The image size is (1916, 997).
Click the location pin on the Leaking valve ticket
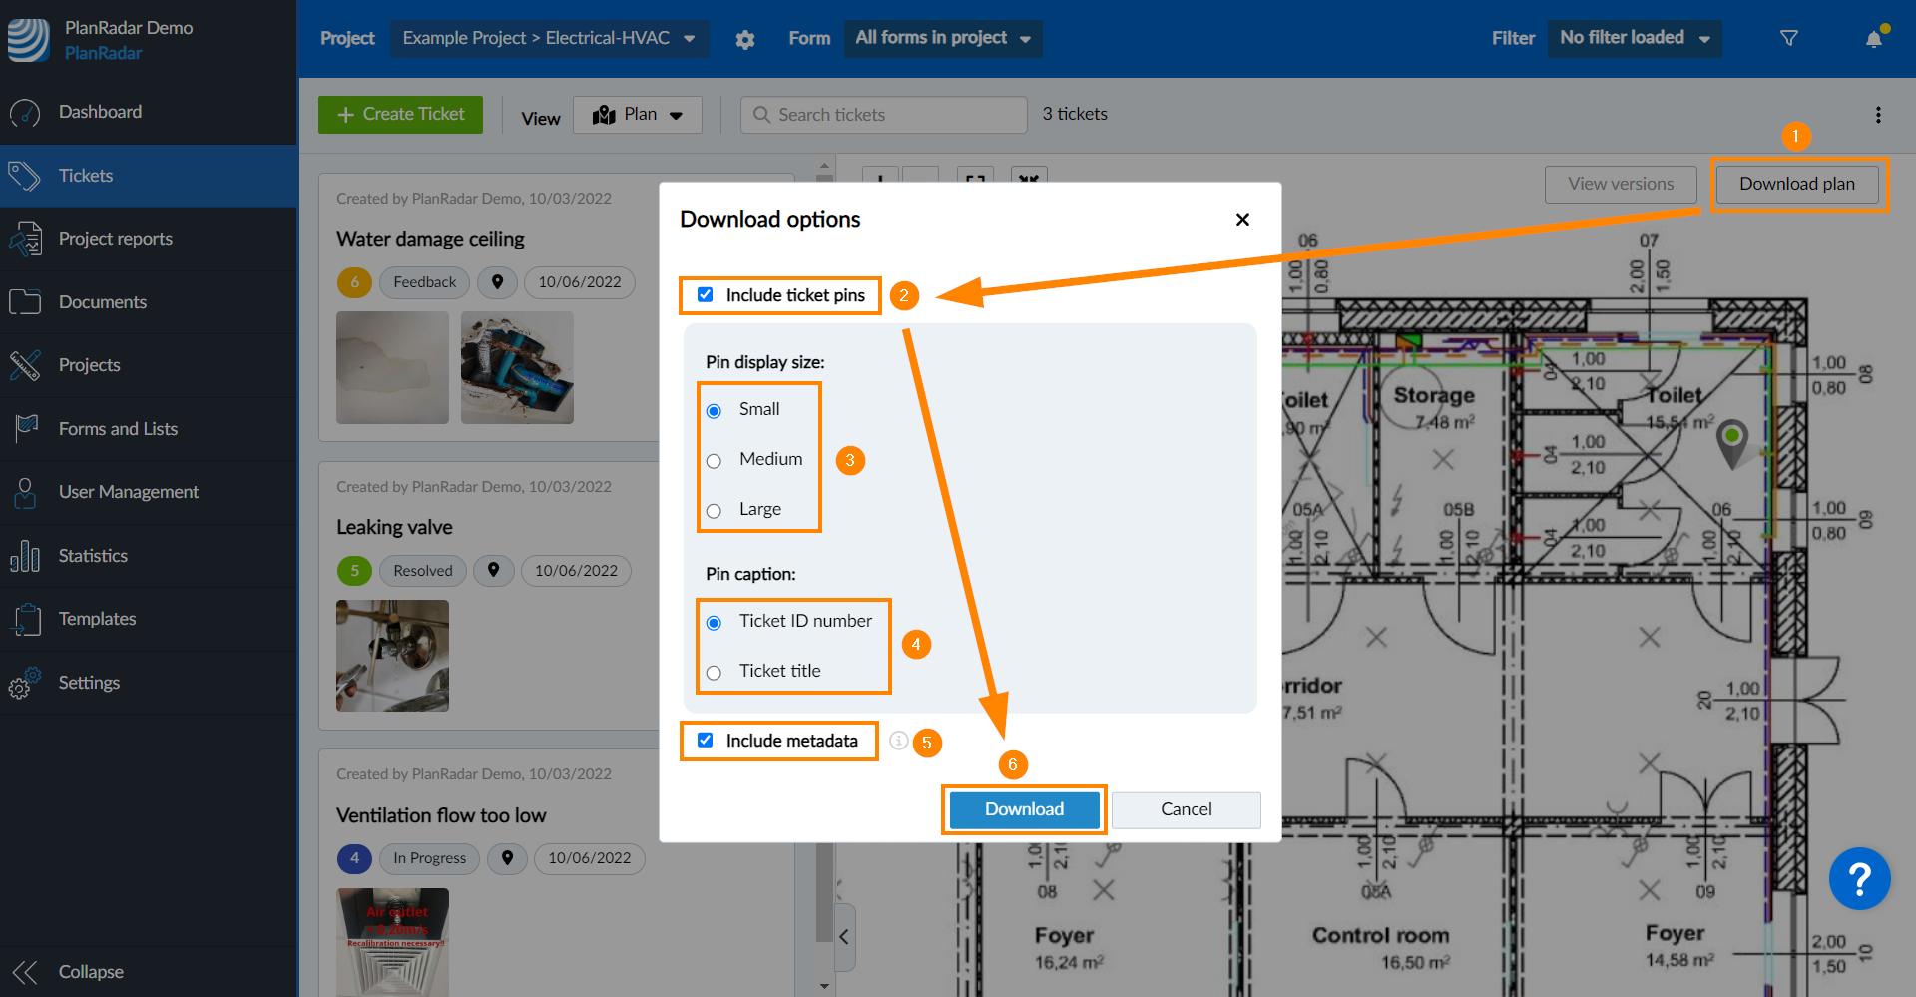pyautogui.click(x=493, y=570)
